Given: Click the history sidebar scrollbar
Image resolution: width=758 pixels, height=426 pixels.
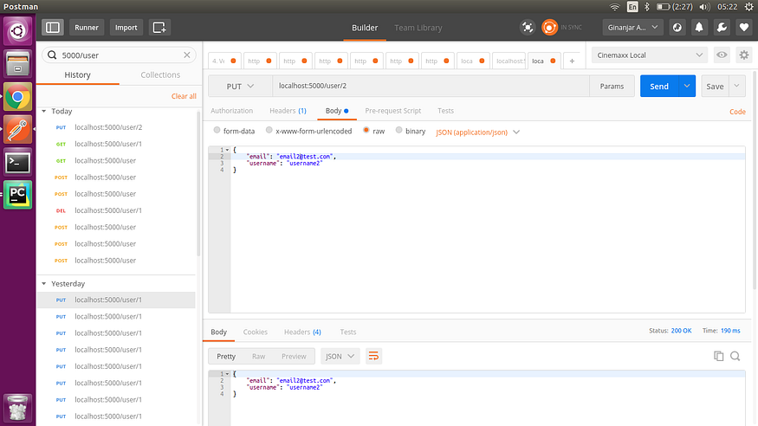Looking at the screenshot, I should point(198,184).
